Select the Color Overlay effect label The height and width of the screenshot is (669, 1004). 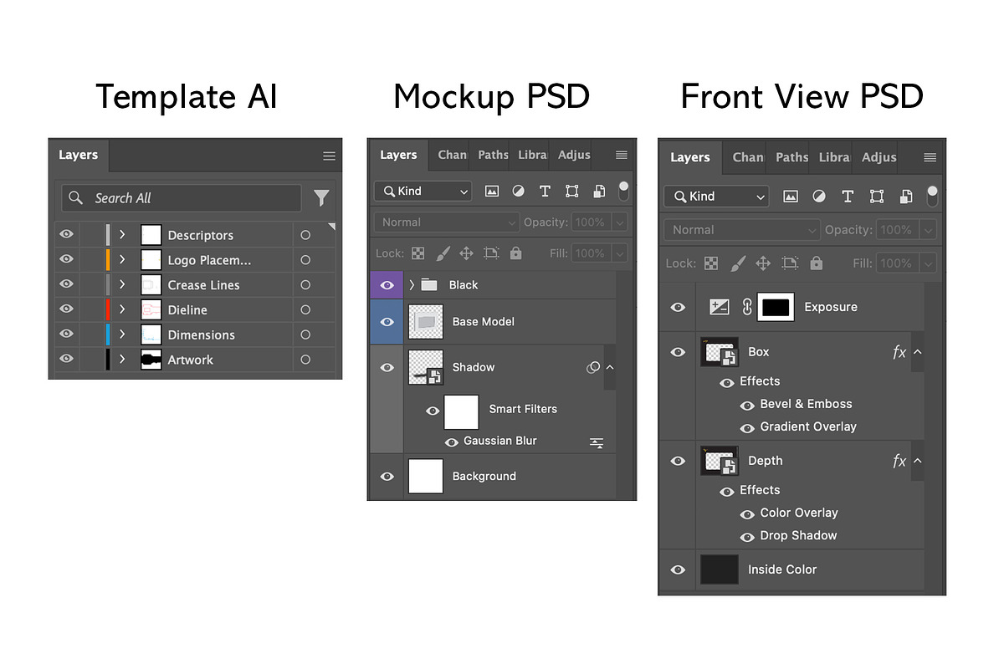click(799, 513)
